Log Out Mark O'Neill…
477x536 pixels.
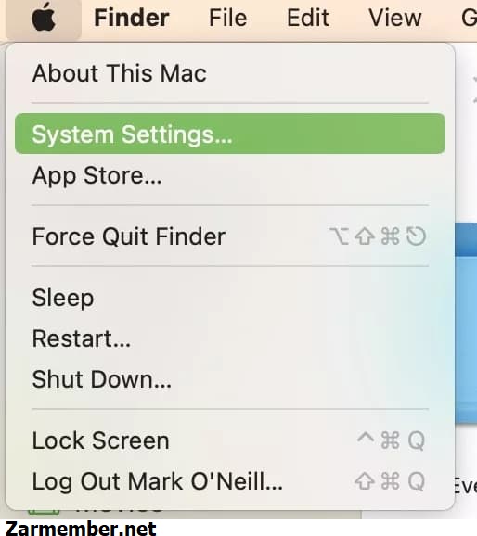230,481
